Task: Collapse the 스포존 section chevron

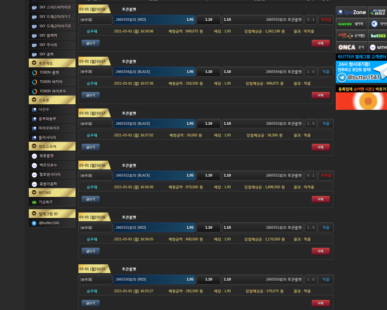Action: click(x=34, y=100)
